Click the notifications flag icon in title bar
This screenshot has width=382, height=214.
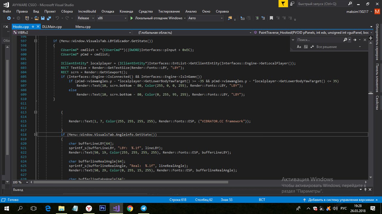click(x=283, y=4)
